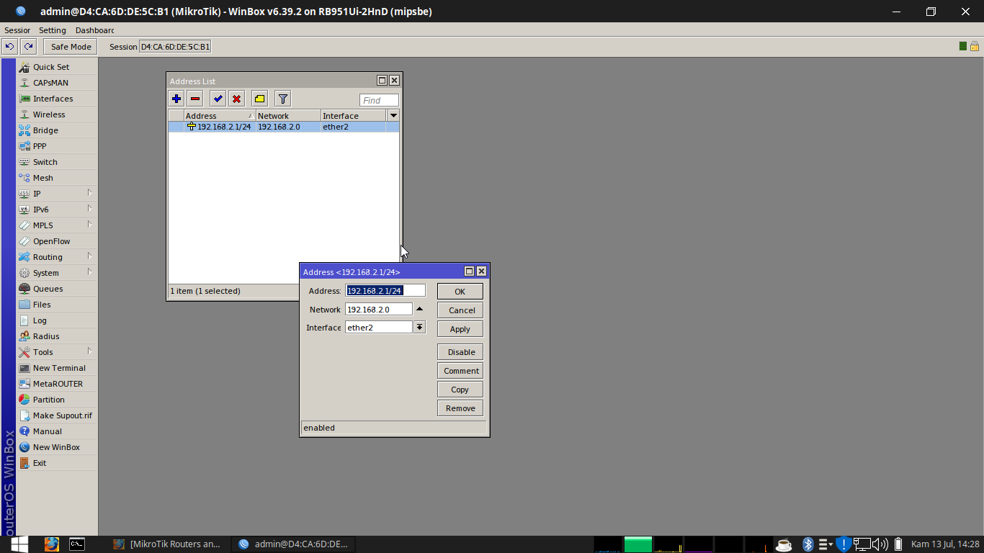Open Interfaces in sidebar
Screen dimensions: 984x553
[x=57, y=99]
